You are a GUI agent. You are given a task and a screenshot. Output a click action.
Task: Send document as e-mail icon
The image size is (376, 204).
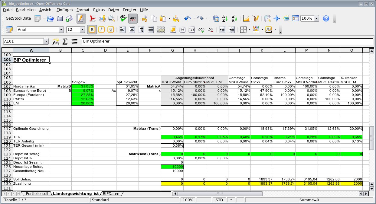pos(69,18)
